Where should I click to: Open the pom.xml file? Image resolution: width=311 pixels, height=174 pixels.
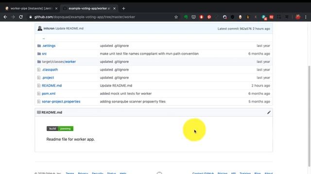(49, 93)
